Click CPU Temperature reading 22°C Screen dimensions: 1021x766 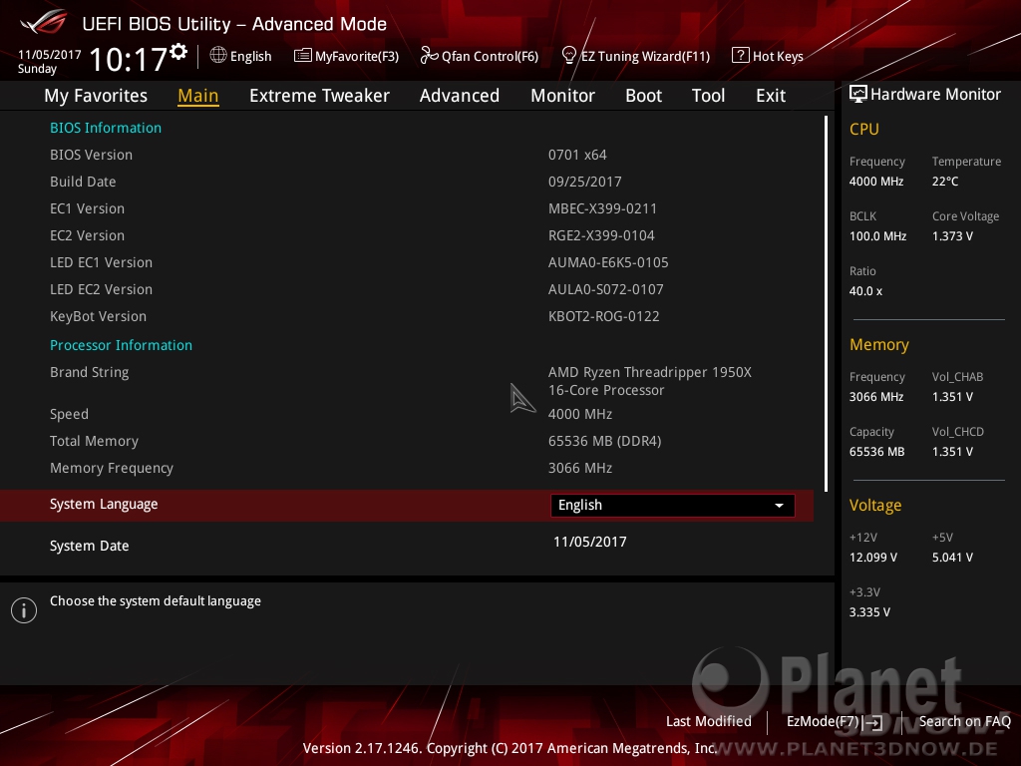coord(945,182)
